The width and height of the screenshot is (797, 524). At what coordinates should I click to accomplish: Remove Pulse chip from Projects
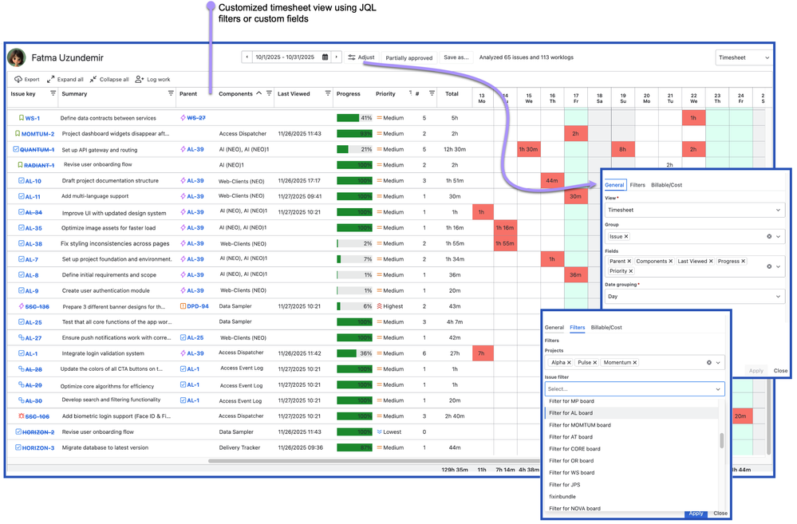click(x=594, y=363)
